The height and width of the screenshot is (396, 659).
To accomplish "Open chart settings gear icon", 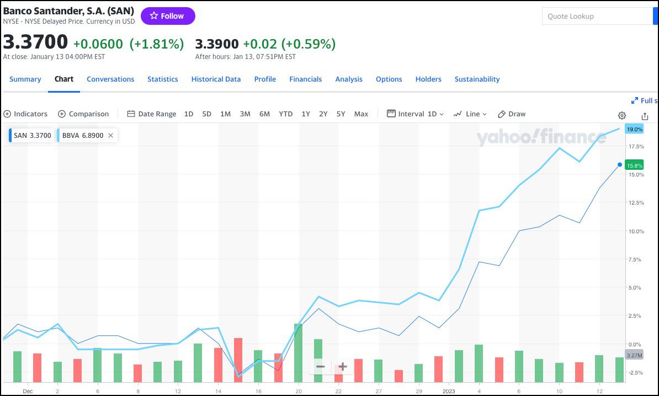I will click(x=621, y=115).
